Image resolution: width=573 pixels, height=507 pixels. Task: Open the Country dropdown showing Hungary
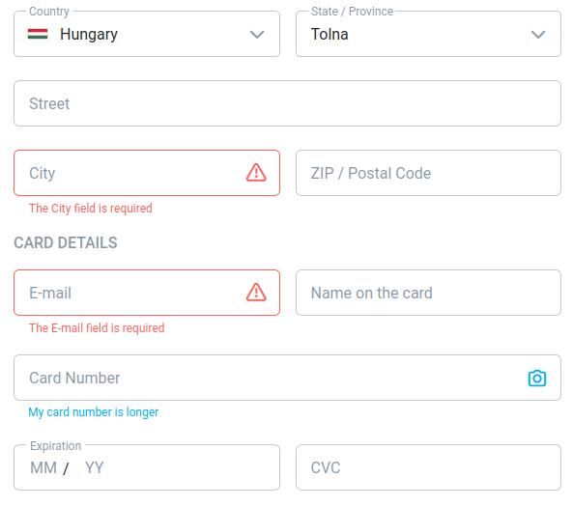tap(147, 34)
